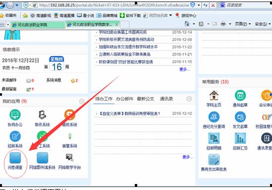Screen dimensions: 272x190
Task: Click the RSS feeds toolbar icon
Action: (x=201, y=24)
